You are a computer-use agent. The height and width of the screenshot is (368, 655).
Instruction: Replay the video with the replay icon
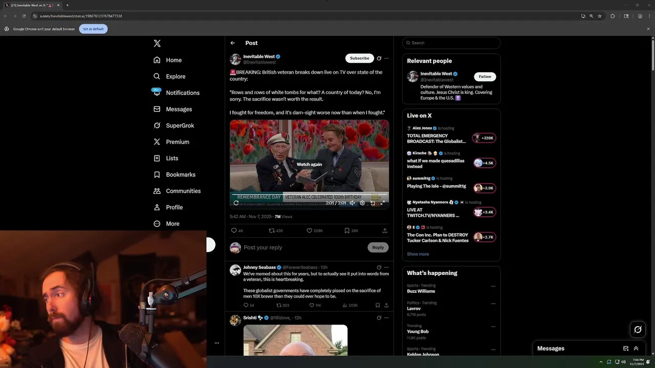(x=236, y=203)
